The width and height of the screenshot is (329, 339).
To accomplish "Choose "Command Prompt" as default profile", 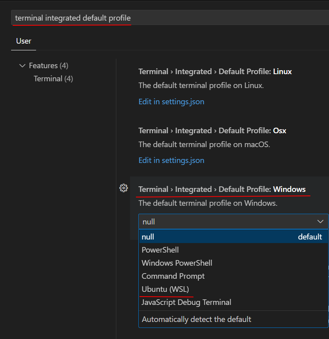I will (x=173, y=276).
